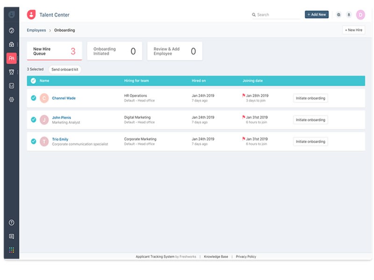
Task: Initiate onboarding for Channel Wade
Action: tap(310, 98)
